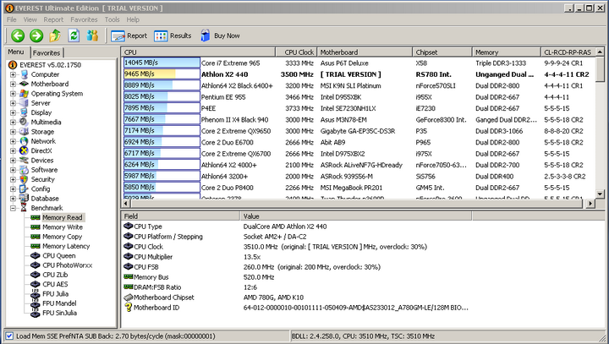Go back with the green left arrow
The image size is (609, 344).
coord(18,35)
